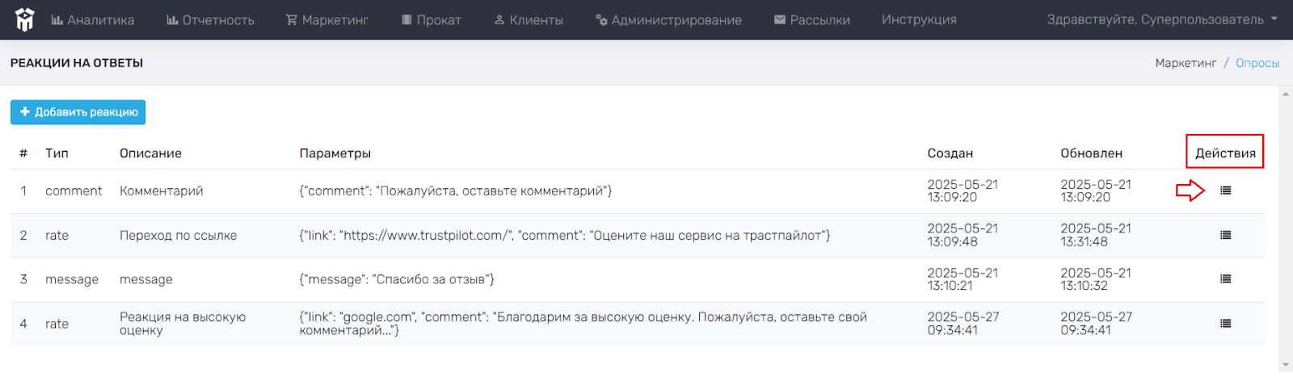Click the Действия column header
Viewport: 1293px width, 381px height.
pyautogui.click(x=1225, y=153)
